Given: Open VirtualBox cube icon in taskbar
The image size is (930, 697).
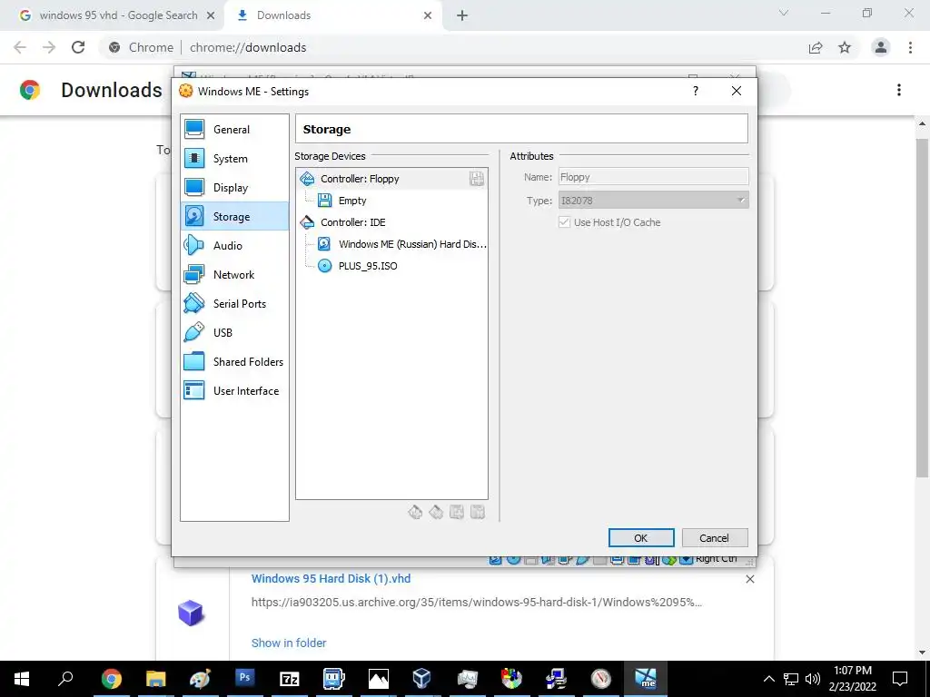Looking at the screenshot, I should coord(421,679).
